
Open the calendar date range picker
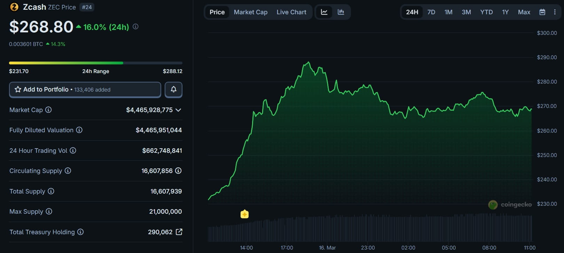pyautogui.click(x=542, y=12)
